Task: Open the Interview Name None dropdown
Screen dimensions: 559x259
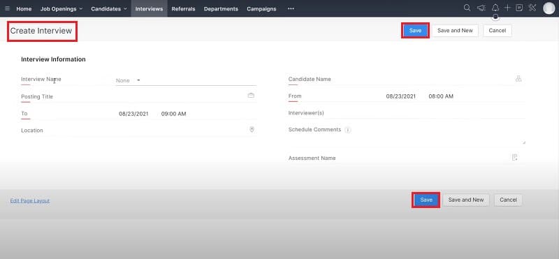Action: pyautogui.click(x=186, y=80)
